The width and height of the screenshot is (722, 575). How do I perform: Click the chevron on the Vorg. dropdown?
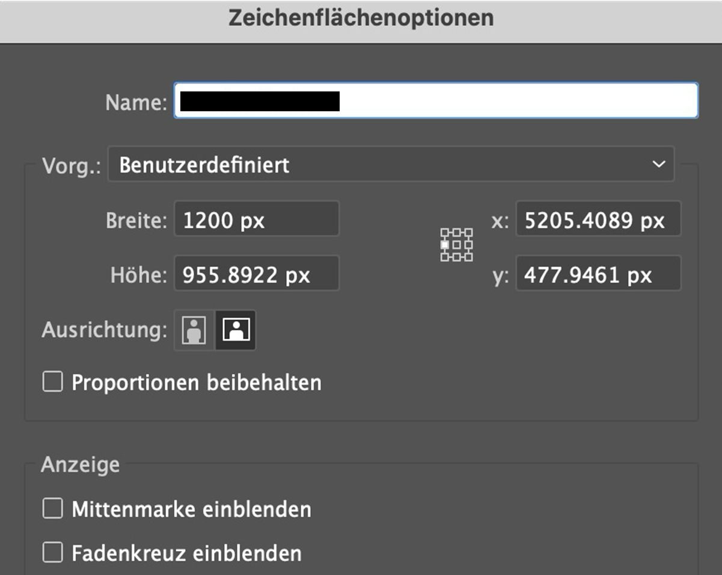tap(658, 164)
